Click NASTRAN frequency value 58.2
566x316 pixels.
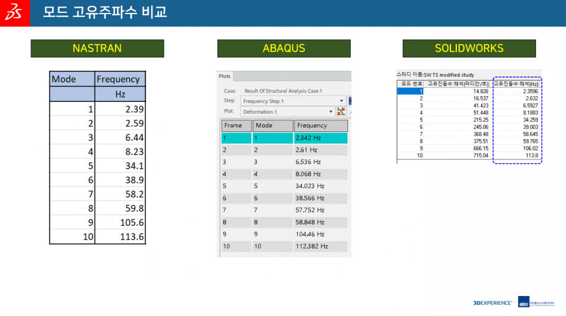[x=134, y=195]
